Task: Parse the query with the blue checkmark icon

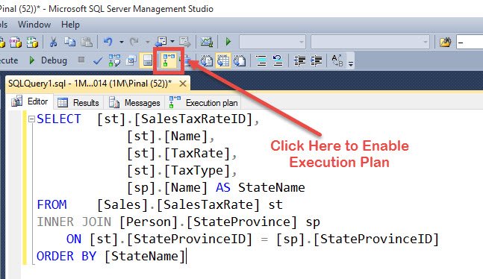Action: [x=98, y=60]
